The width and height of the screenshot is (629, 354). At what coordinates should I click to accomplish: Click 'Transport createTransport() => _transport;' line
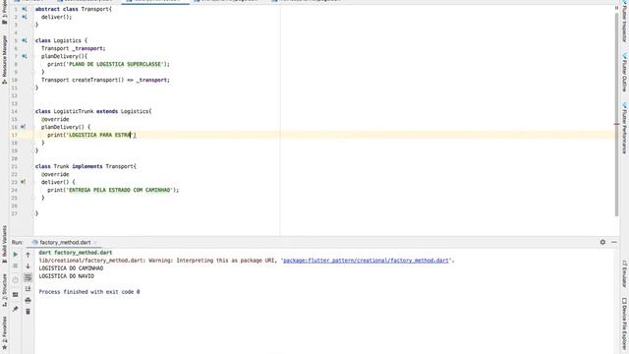pos(105,80)
